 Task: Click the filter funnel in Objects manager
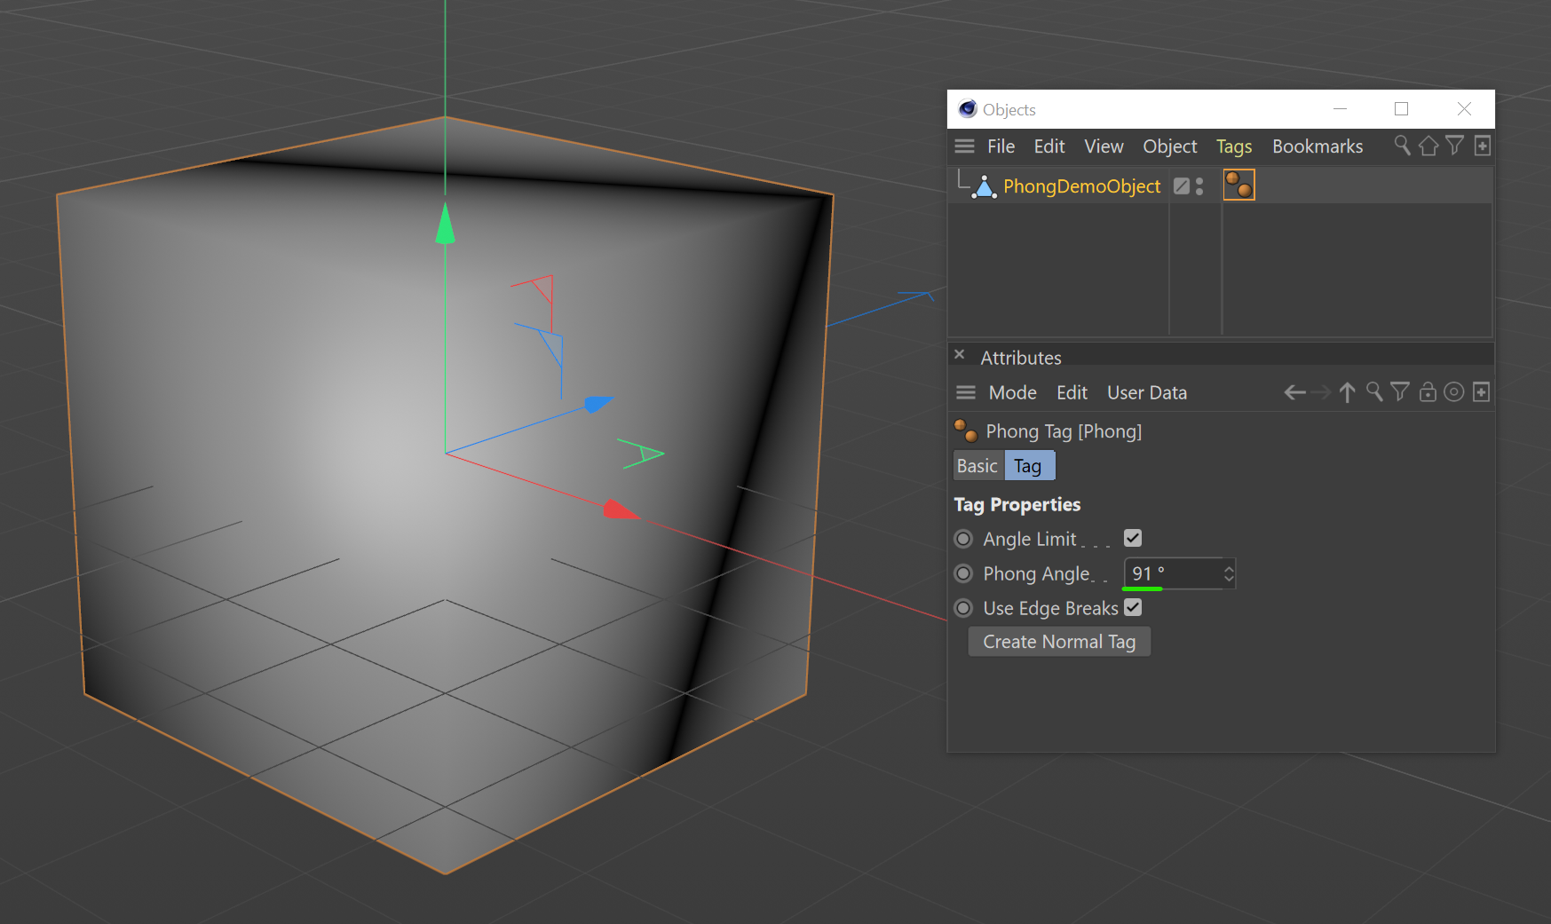click(x=1454, y=146)
